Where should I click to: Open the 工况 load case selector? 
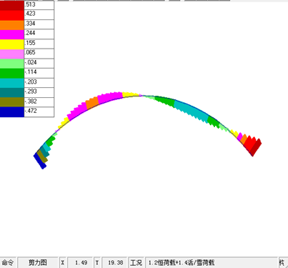coord(136,262)
